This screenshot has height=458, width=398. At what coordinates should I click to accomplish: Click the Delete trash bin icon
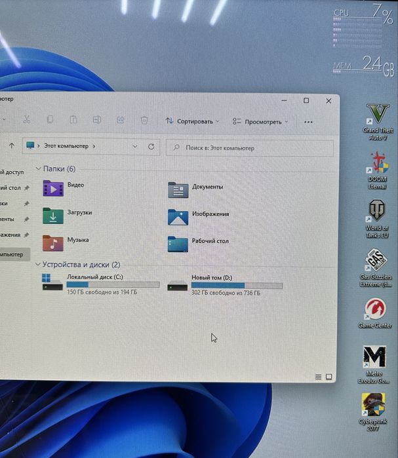pos(144,120)
